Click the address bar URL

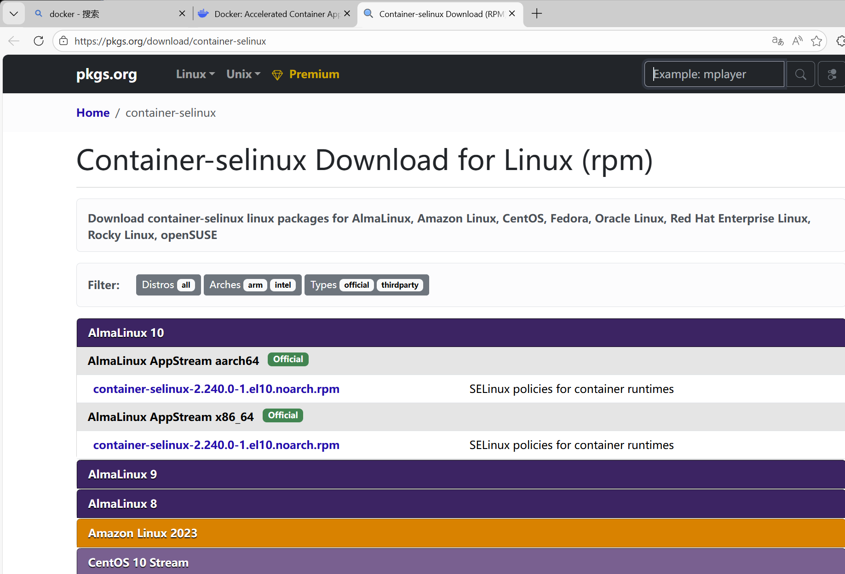170,41
